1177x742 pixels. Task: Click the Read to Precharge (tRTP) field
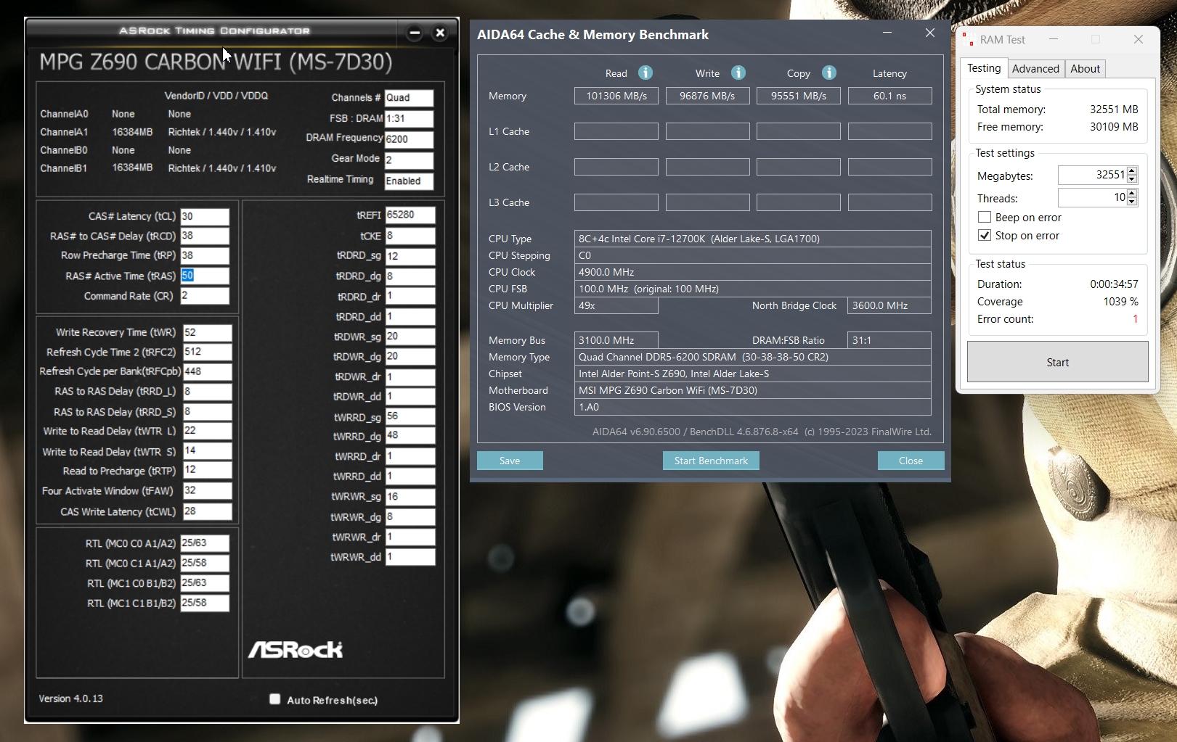click(x=207, y=470)
